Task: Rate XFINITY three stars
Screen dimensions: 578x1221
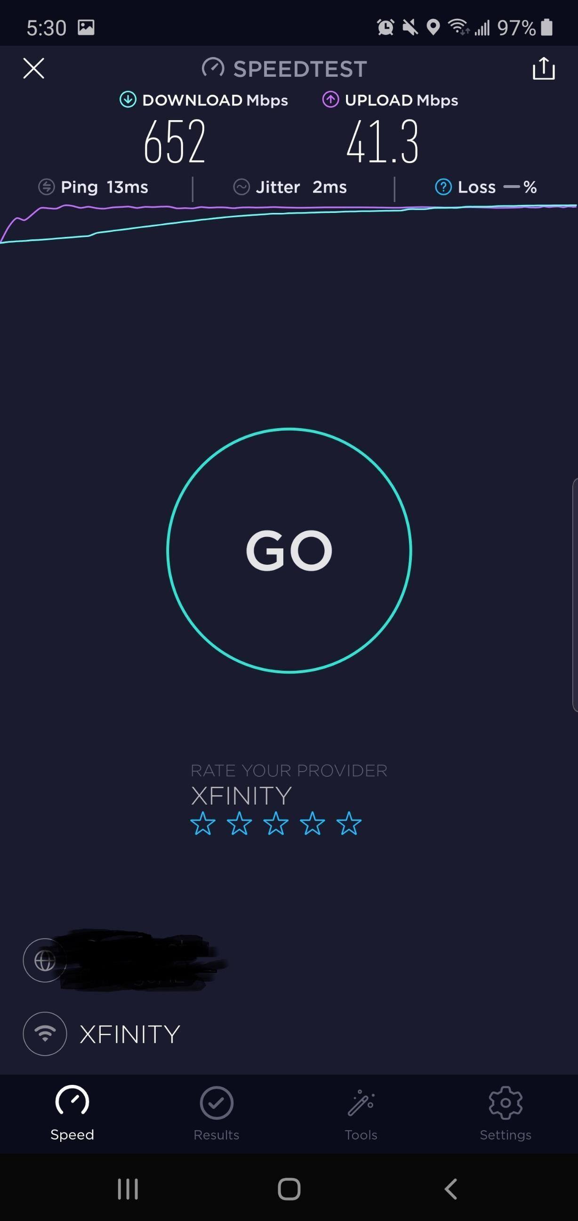Action: point(276,823)
